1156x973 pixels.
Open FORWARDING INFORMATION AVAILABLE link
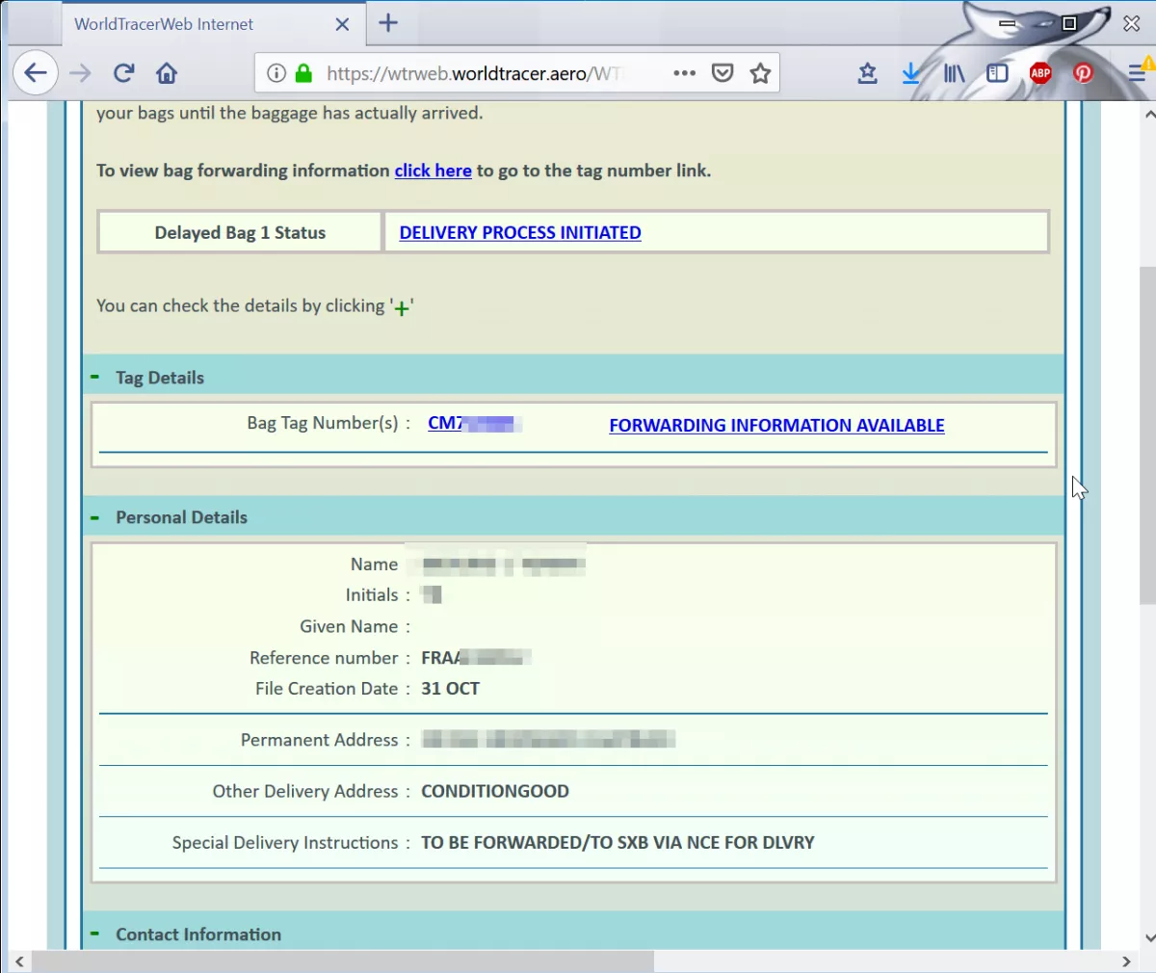776,425
